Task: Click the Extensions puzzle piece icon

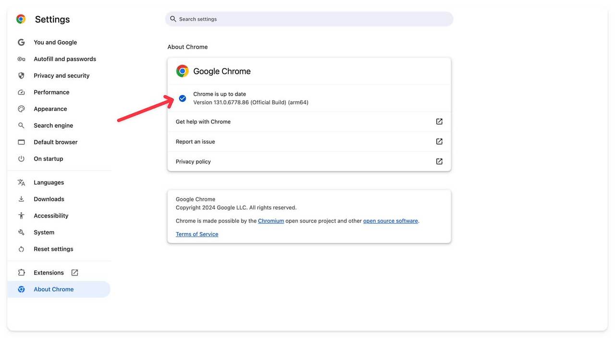Action: 21,273
